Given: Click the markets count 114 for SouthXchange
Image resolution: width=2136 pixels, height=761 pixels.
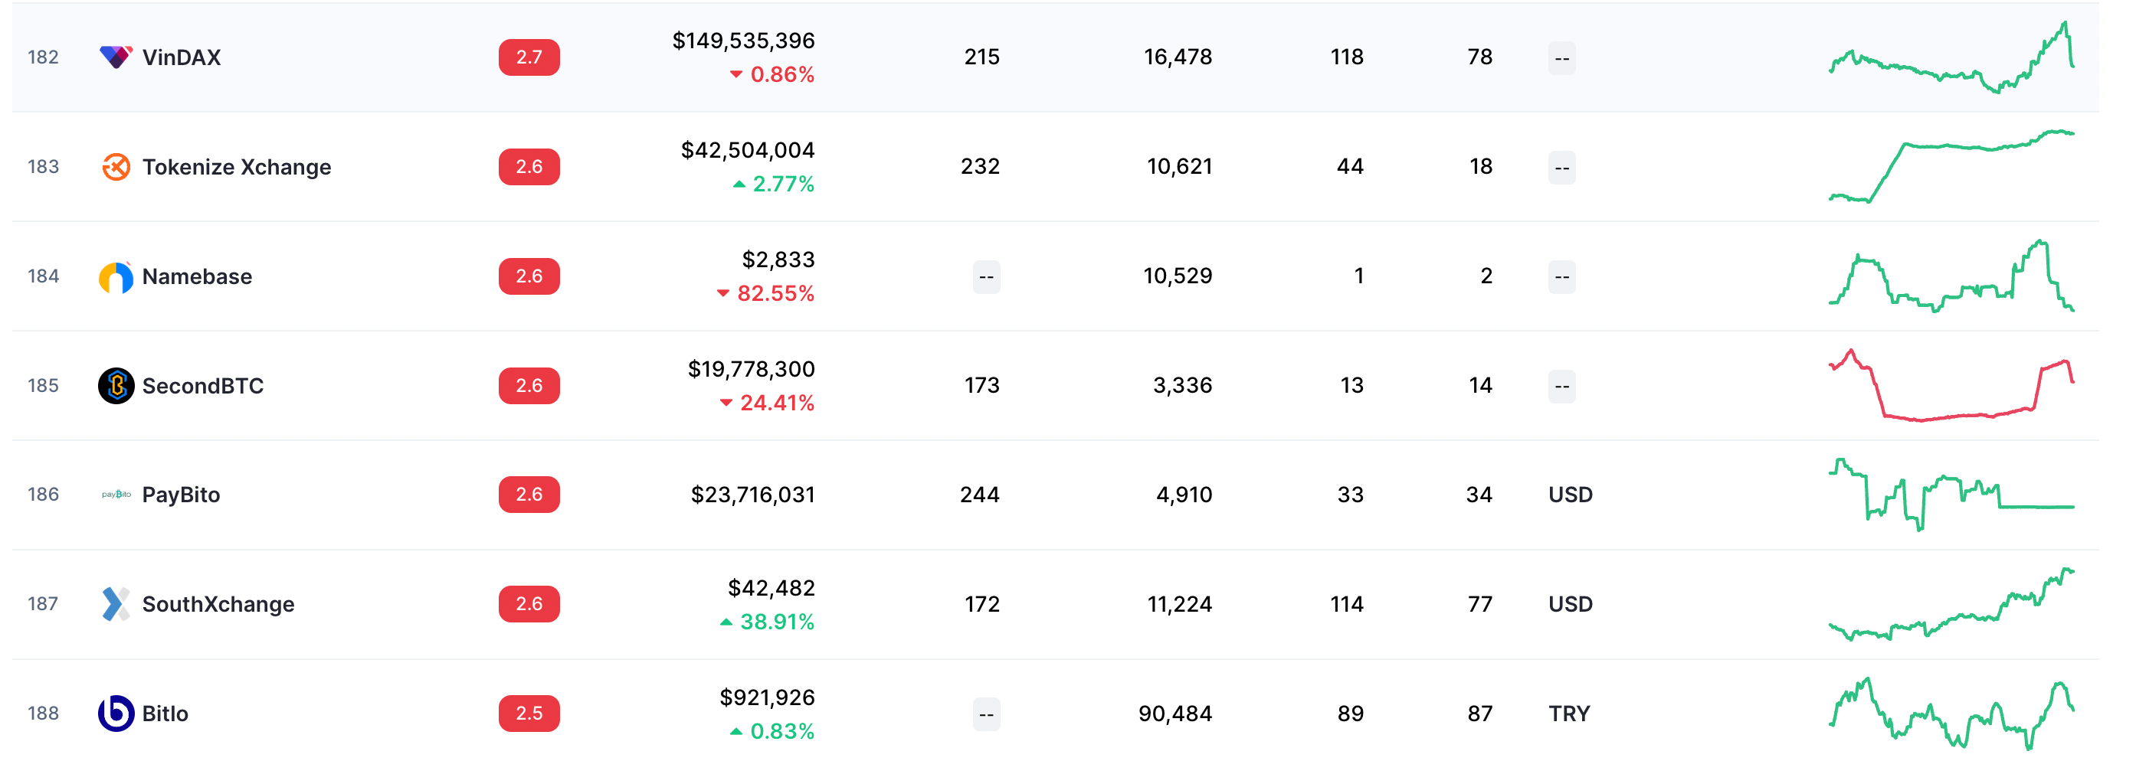Looking at the screenshot, I should (x=1347, y=604).
